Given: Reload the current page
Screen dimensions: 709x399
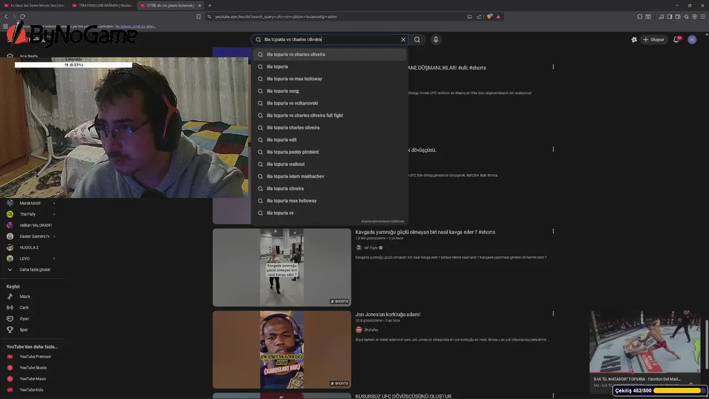Looking at the screenshot, I should 23,17.
